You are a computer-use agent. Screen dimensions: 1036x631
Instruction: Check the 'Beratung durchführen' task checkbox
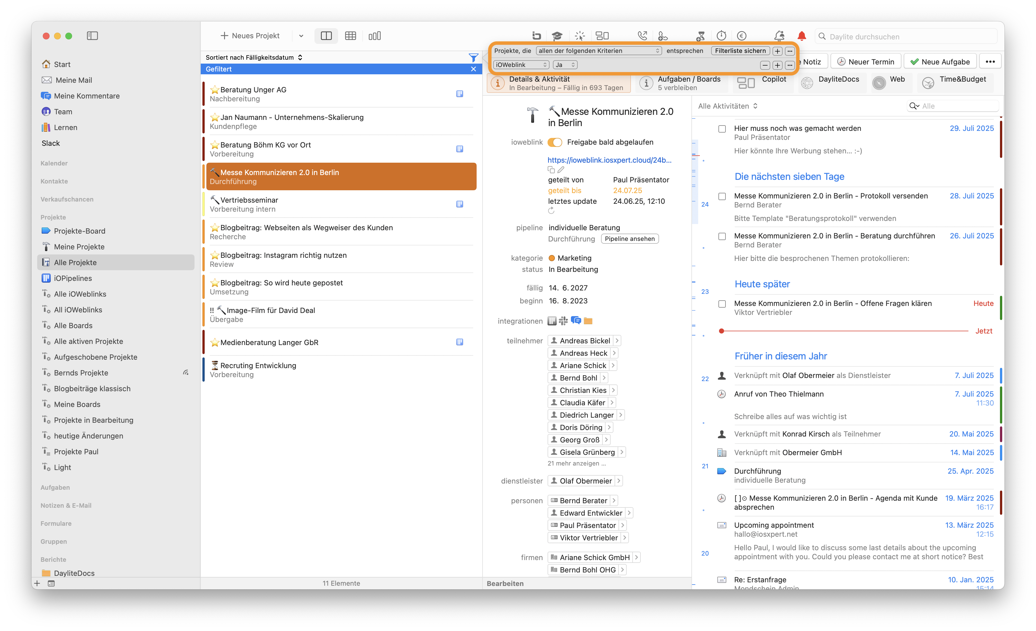coord(722,236)
